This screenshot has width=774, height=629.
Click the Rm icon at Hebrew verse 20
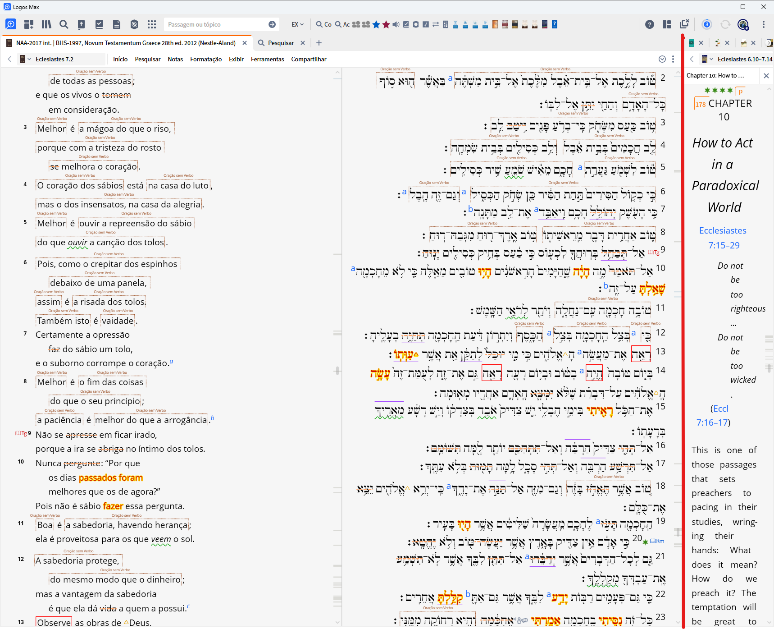657,541
